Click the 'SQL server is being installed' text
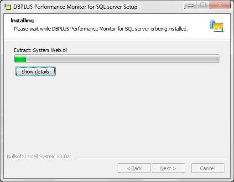 [x=156, y=29]
